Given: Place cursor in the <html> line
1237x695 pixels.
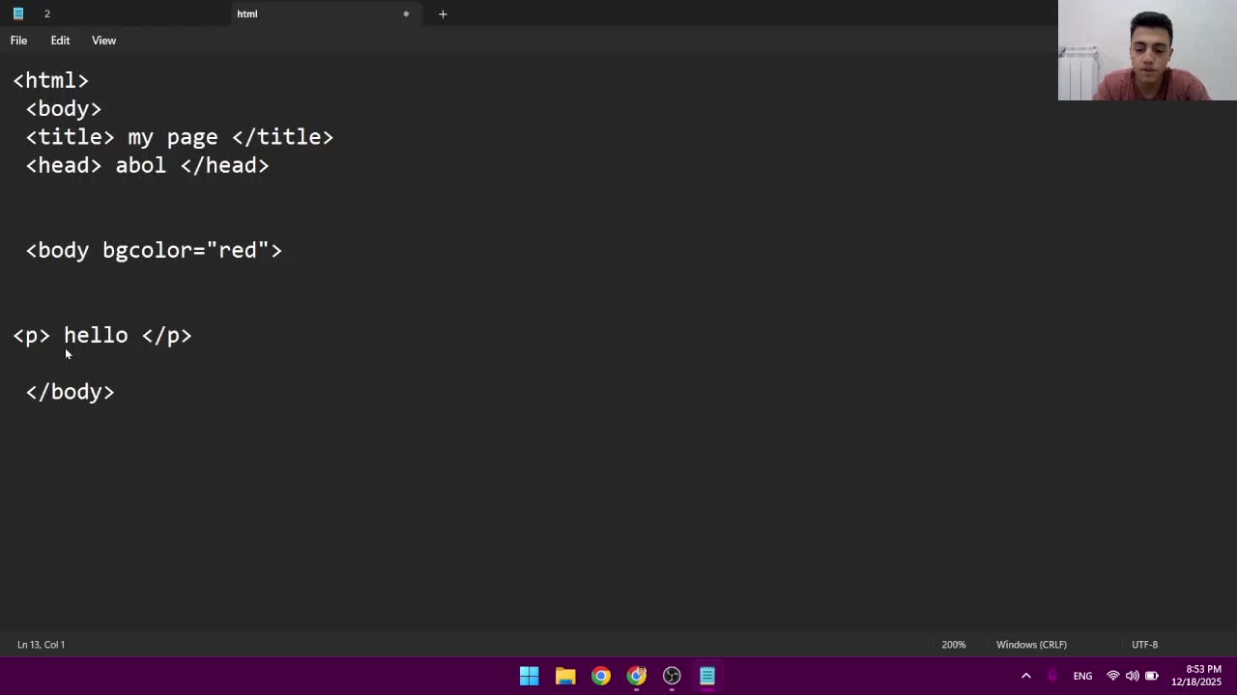Looking at the screenshot, I should coord(51,80).
